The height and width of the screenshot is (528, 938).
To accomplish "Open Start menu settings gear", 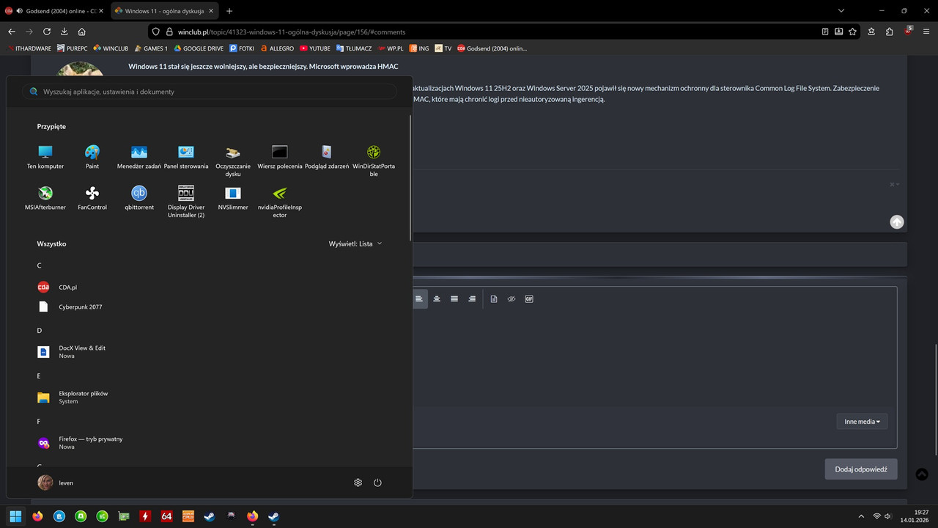I will pyautogui.click(x=358, y=483).
